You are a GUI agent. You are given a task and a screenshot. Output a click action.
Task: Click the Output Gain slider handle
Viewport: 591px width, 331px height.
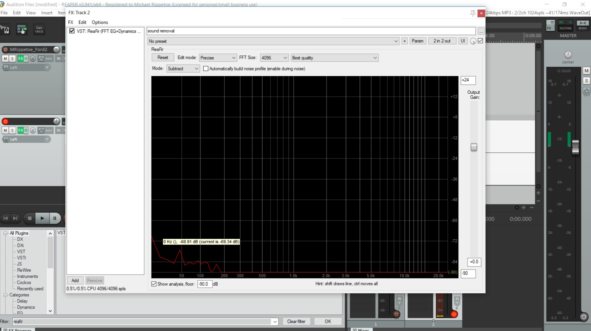click(474, 147)
